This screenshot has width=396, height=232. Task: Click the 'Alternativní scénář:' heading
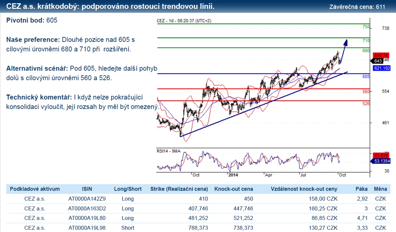pyautogui.click(x=37, y=69)
